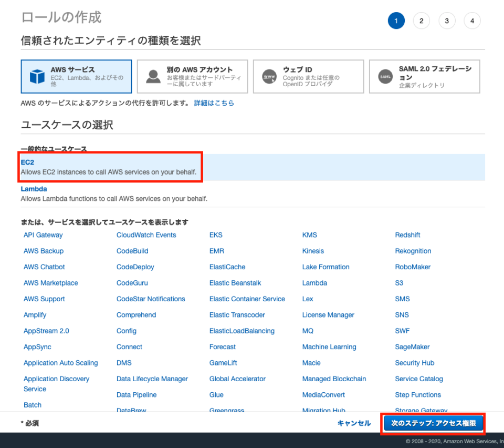Select the Connect service
This screenshot has height=448, width=504.
[129, 347]
